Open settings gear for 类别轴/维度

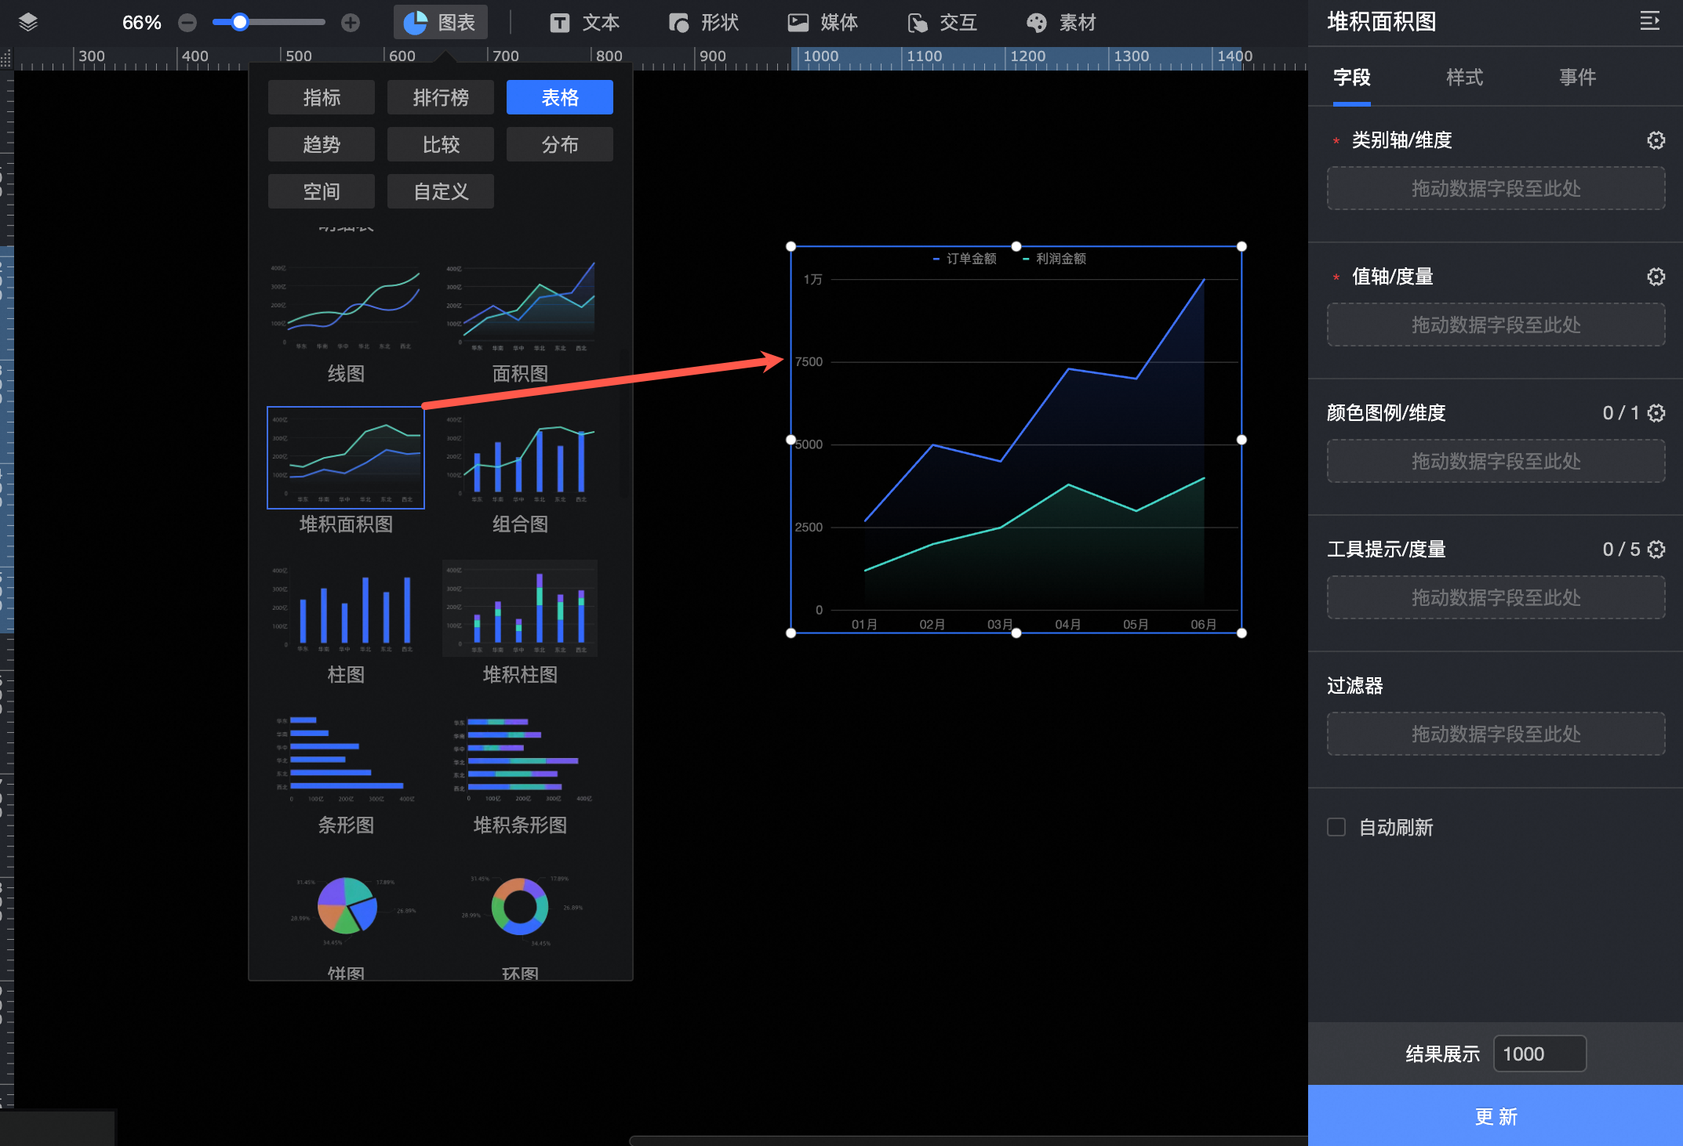pos(1656,140)
